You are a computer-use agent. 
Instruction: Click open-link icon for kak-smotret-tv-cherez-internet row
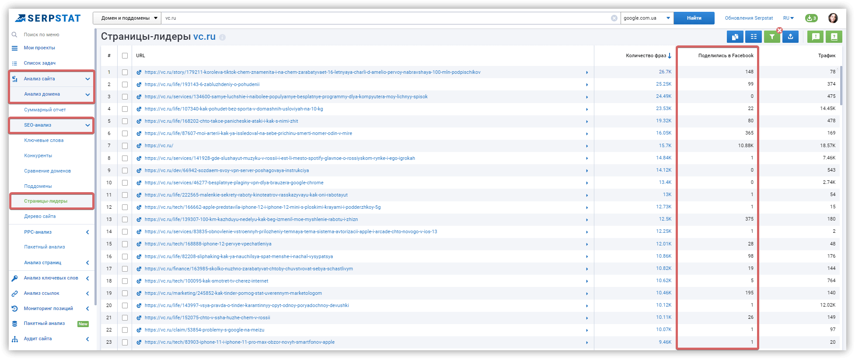coord(139,281)
